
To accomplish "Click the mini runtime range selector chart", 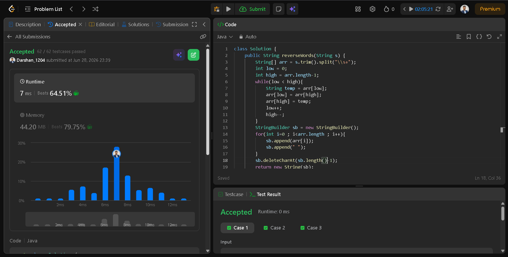I will coord(110,219).
